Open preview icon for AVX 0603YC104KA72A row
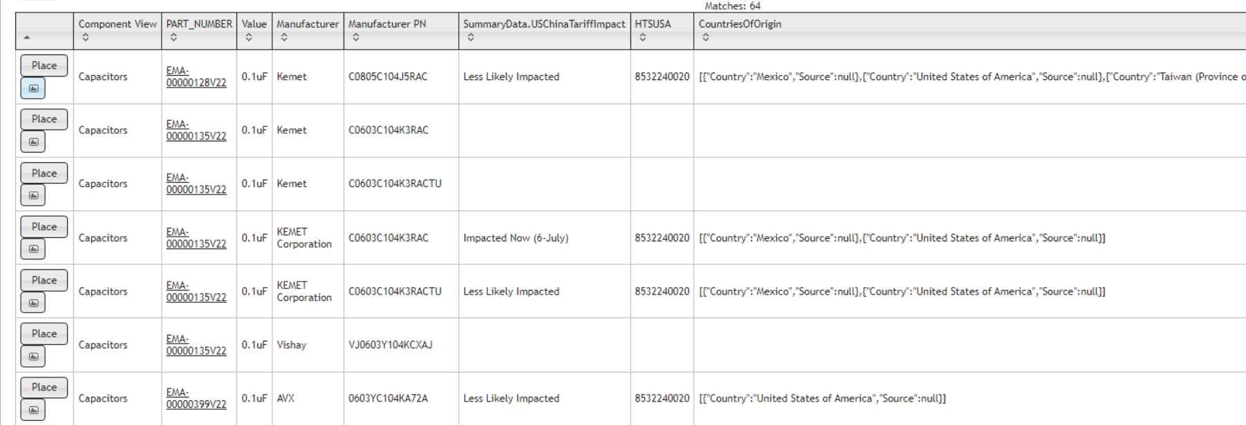Viewport: 1246px width, 425px height. [33, 411]
